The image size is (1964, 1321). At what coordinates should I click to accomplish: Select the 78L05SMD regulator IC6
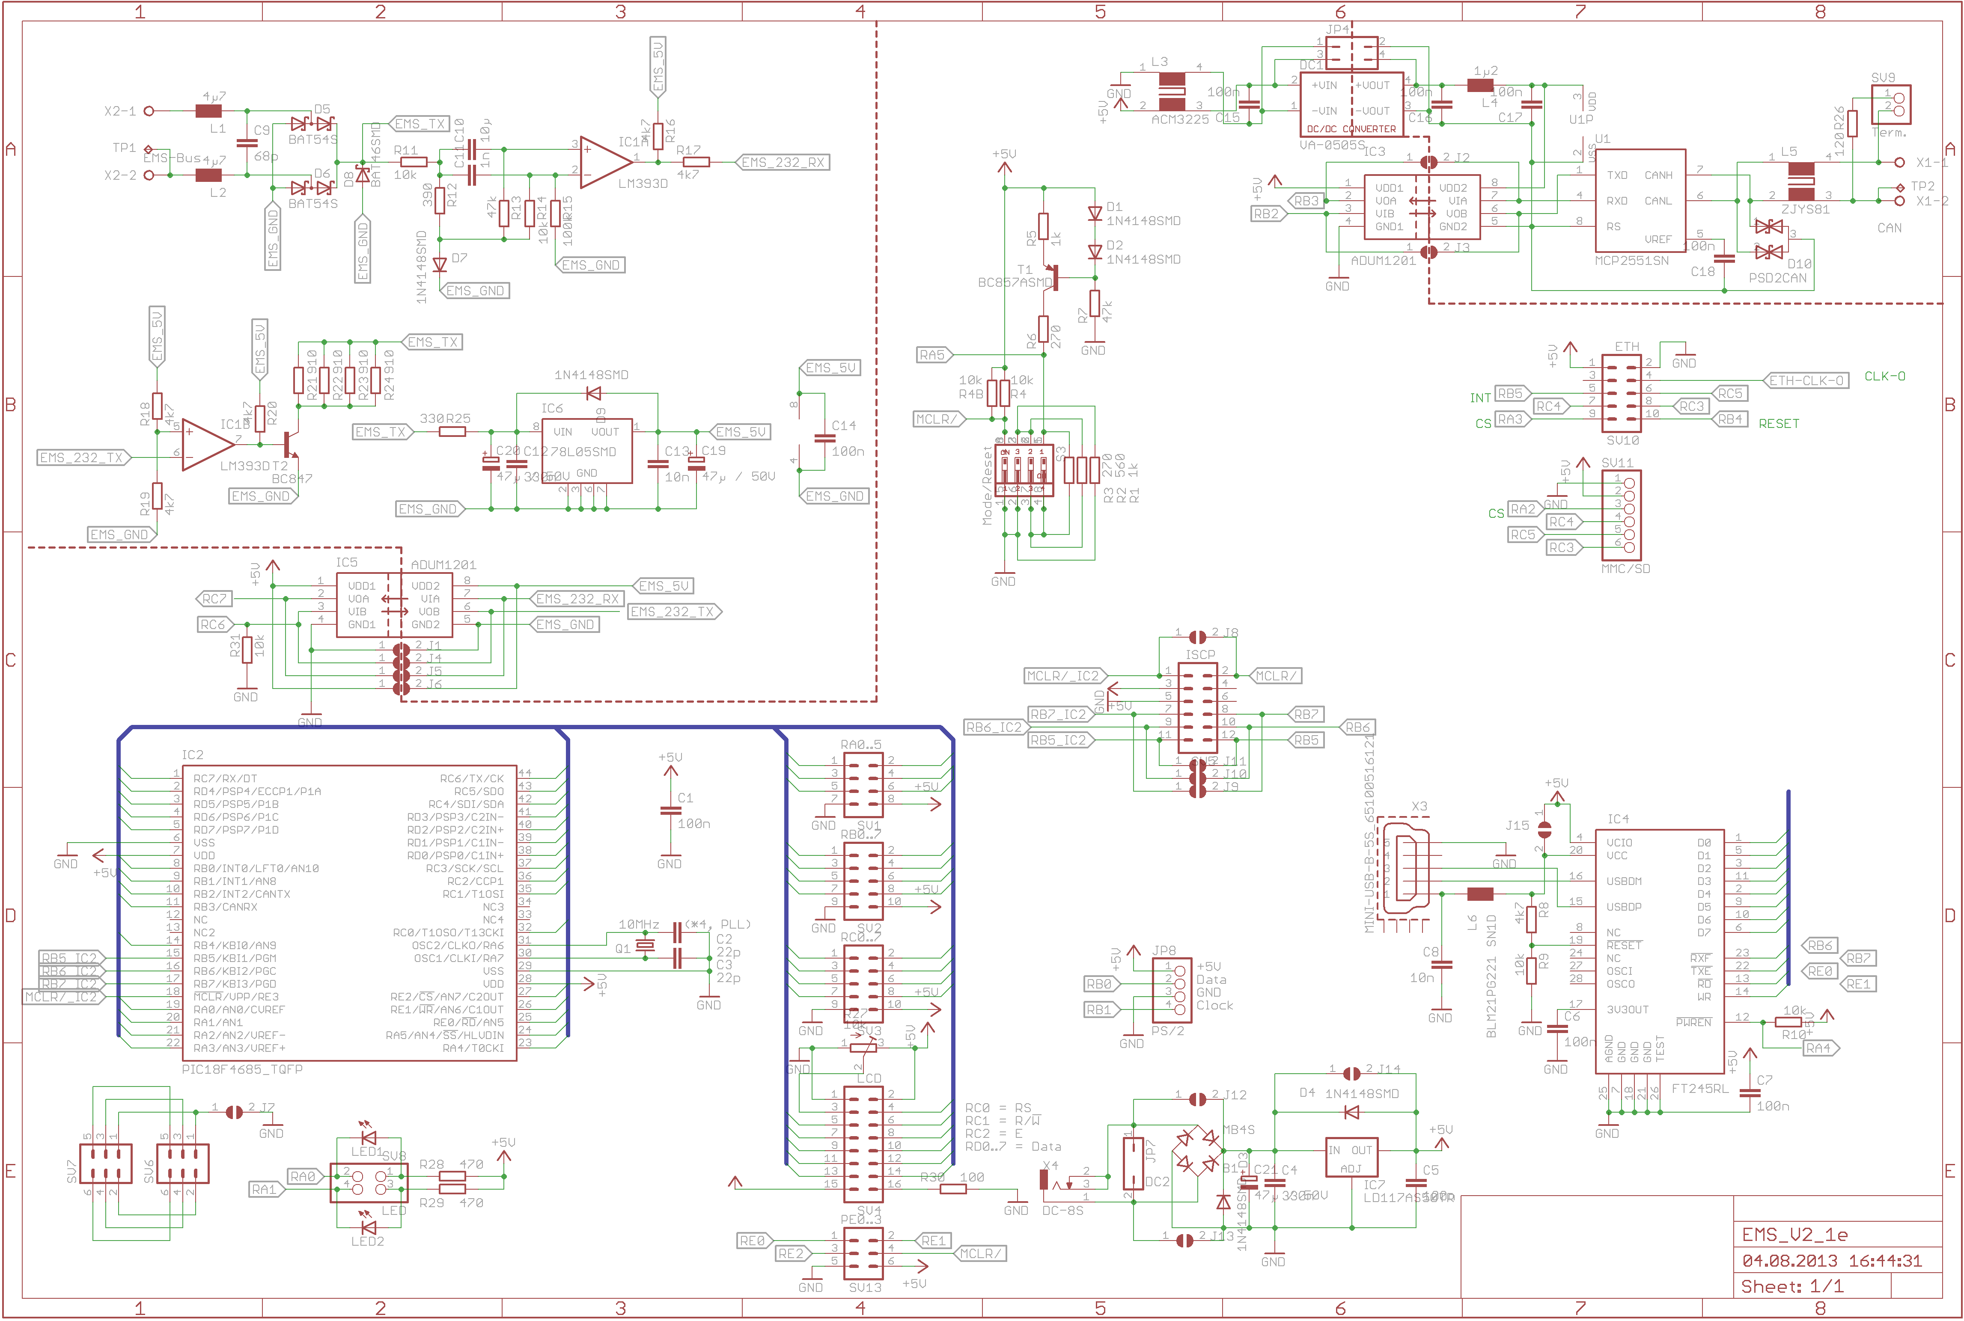point(586,451)
